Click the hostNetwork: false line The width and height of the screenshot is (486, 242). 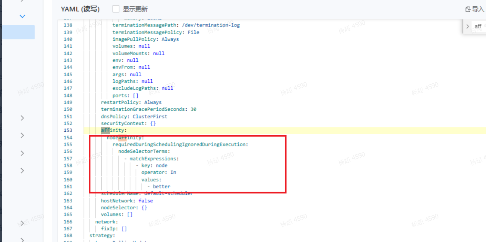click(x=127, y=201)
